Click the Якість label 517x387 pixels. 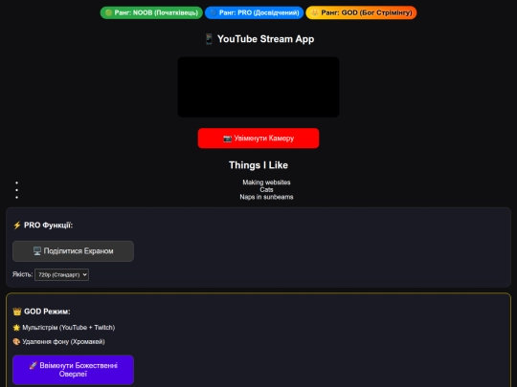pos(22,274)
